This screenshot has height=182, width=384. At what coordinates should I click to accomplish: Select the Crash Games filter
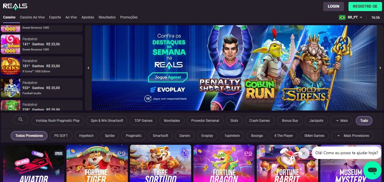pyautogui.click(x=260, y=121)
